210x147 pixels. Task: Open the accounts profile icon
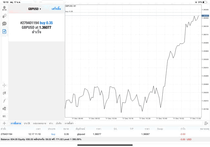4,8
